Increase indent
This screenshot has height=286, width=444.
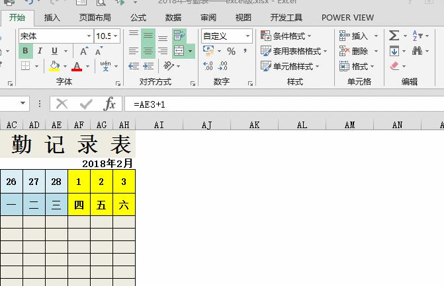[x=148, y=66]
